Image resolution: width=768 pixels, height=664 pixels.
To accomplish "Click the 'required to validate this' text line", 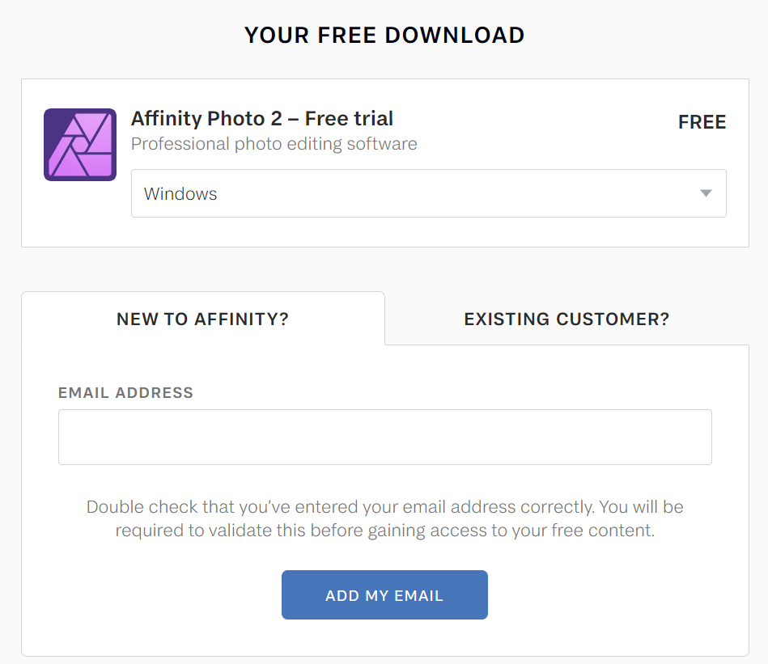I will 384,531.
